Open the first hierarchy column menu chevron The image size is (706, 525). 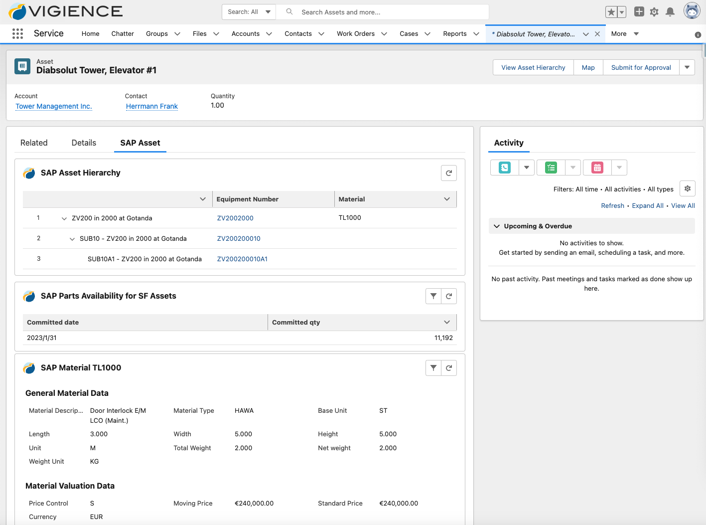pyautogui.click(x=203, y=199)
